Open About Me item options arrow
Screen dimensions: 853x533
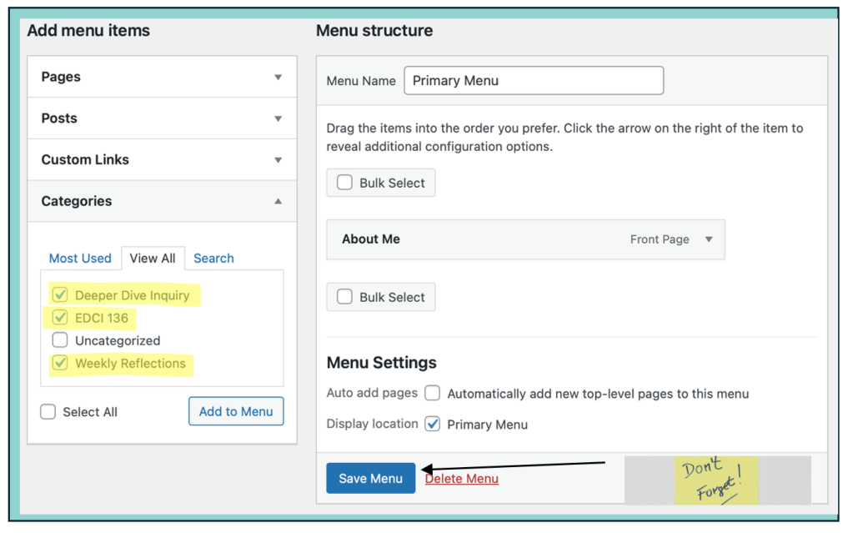point(709,239)
